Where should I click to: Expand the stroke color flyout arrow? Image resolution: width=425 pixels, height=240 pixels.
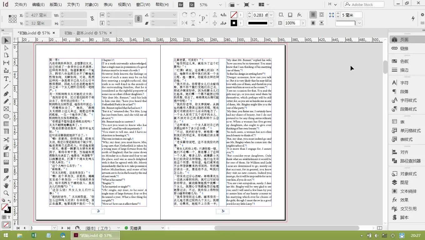241,23
